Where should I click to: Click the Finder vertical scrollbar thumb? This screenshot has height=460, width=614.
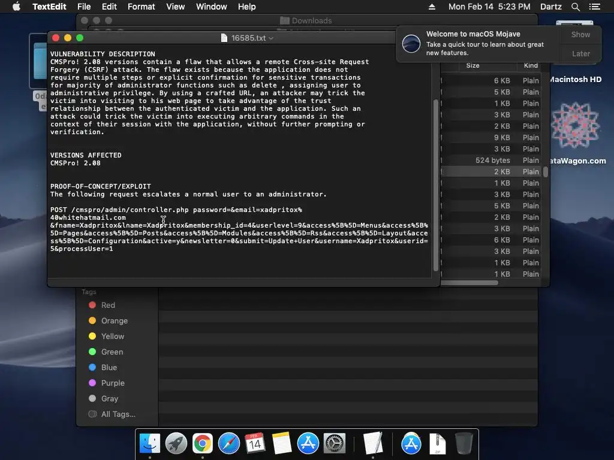[x=546, y=172]
